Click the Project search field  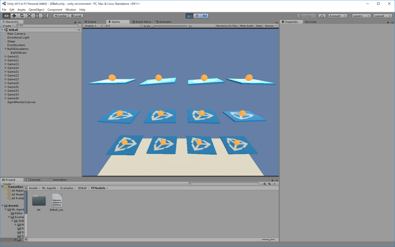point(224,184)
